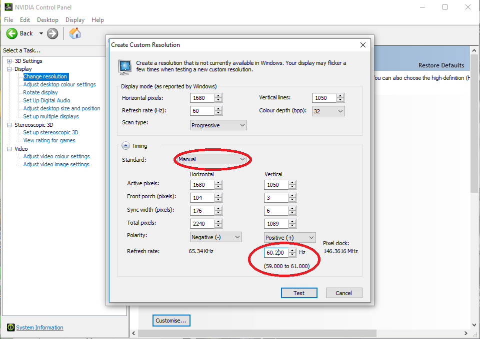Open the Desktop menu
This screenshot has height=339, width=480.
point(47,20)
